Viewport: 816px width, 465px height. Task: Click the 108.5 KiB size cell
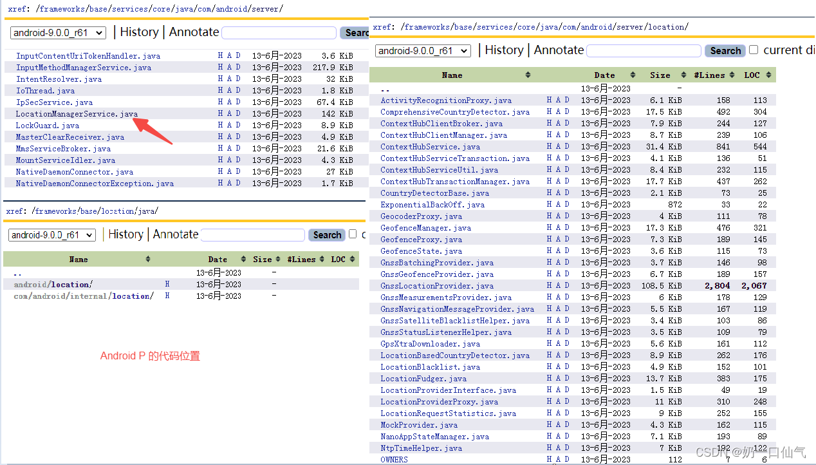[661, 286]
